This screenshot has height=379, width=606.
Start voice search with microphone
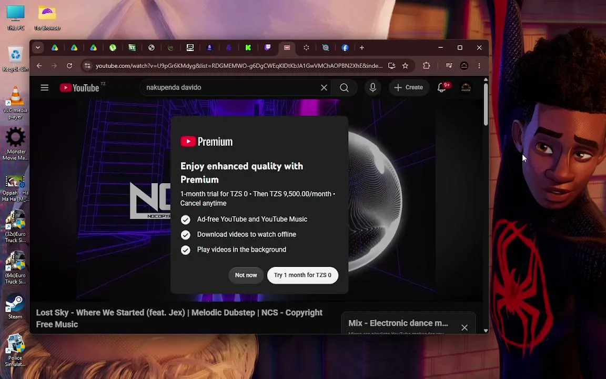[372, 87]
